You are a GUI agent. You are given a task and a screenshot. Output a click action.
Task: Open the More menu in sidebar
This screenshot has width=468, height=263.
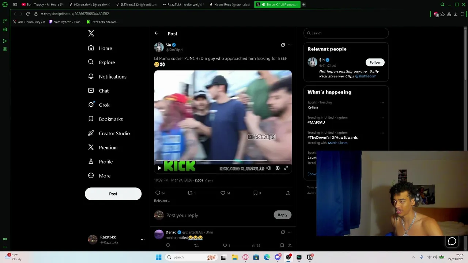[99, 176]
